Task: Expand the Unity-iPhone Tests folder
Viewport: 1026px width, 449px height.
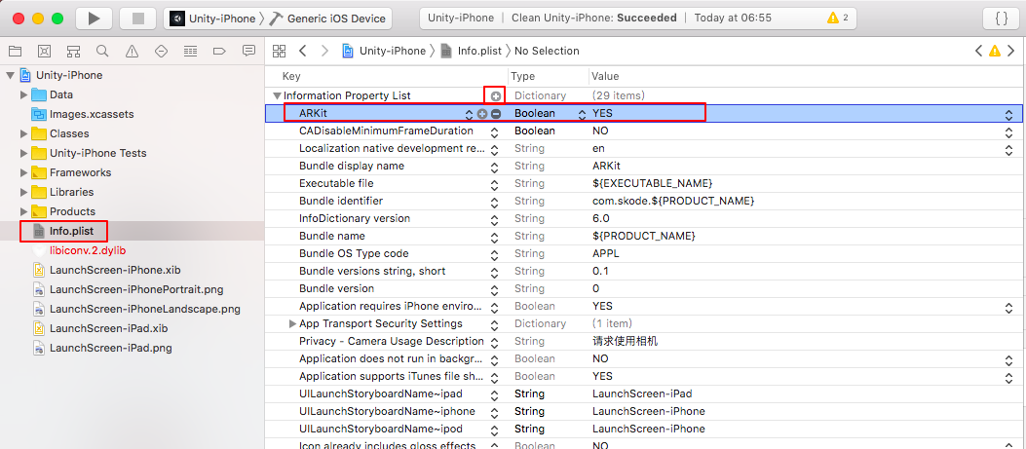Action: (x=24, y=153)
